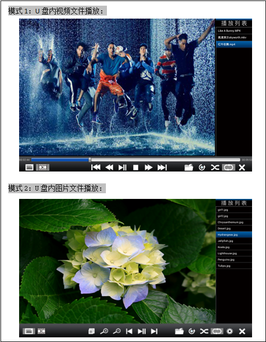Rotate the picture using the rotate icon
This screenshot has height=342, width=266.
click(x=192, y=331)
